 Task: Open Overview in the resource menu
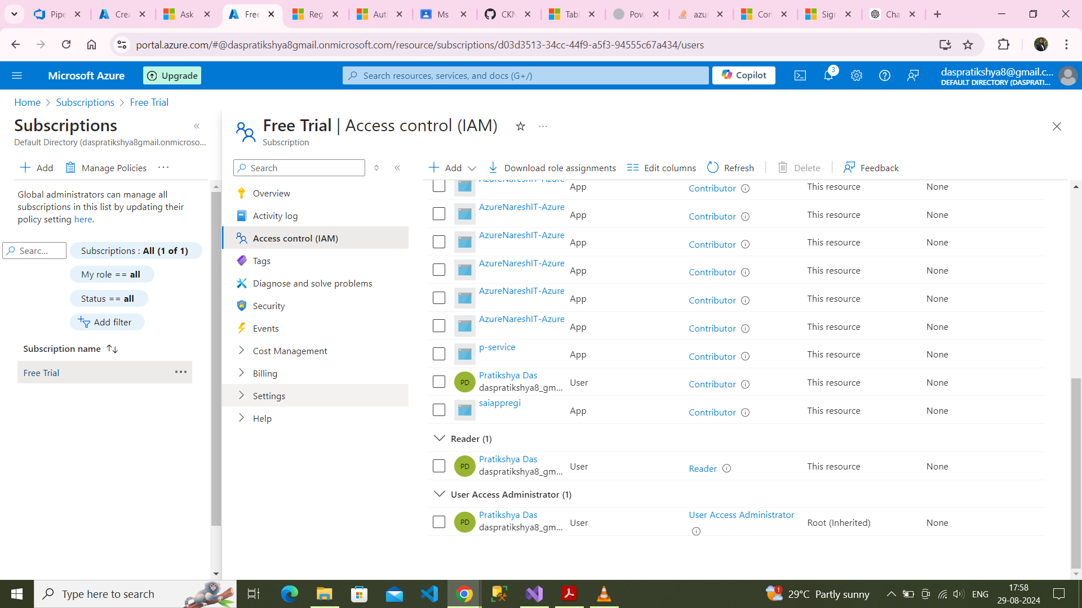(316, 193)
